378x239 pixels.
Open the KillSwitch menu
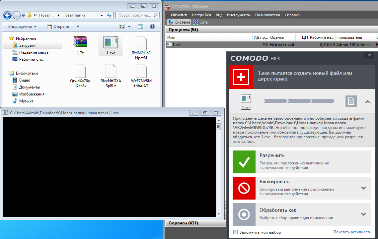pos(179,15)
